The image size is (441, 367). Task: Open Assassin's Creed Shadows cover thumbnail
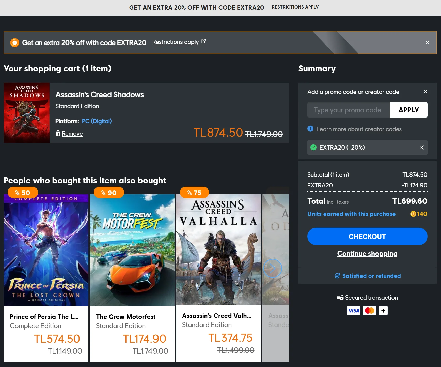click(x=27, y=113)
